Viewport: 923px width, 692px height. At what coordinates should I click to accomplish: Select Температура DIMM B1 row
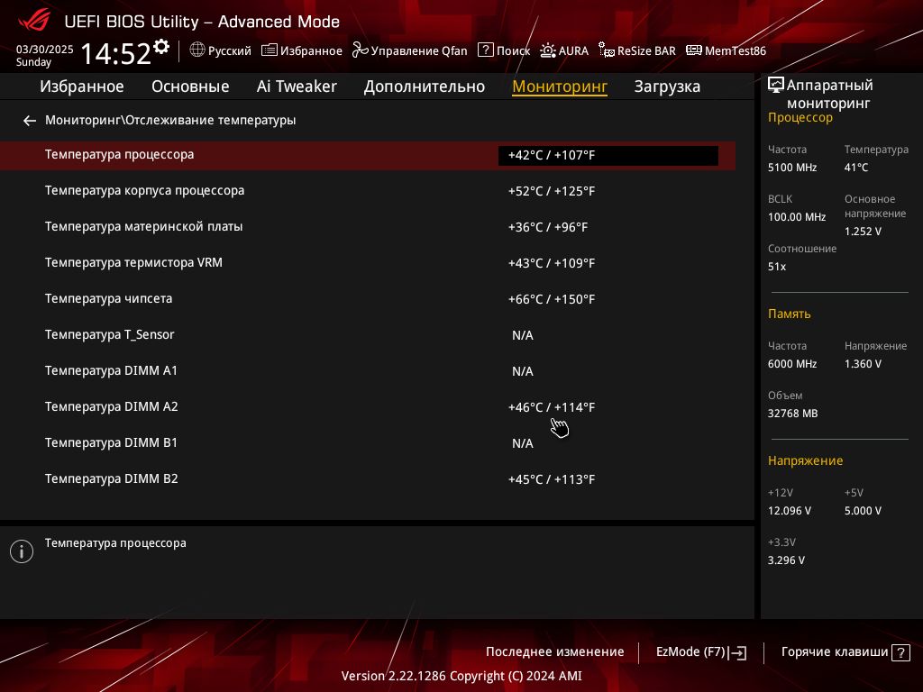368,443
